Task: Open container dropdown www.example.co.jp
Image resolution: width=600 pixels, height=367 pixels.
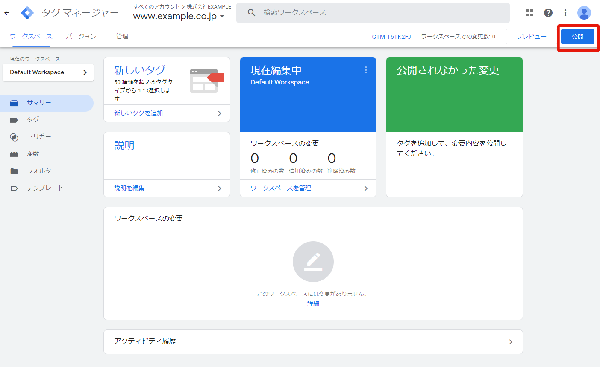Action: (x=179, y=17)
